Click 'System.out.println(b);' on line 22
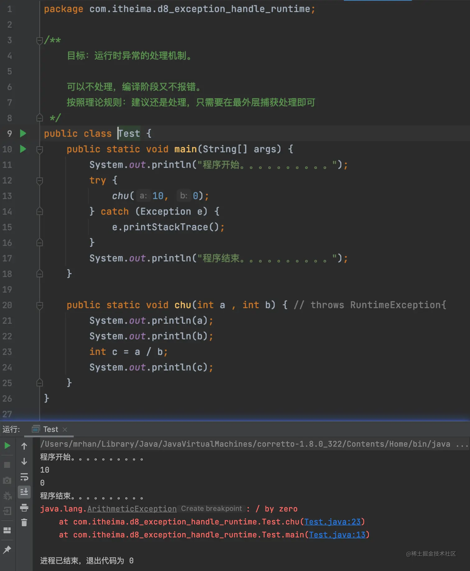Image resolution: width=470 pixels, height=571 pixels. pyautogui.click(x=151, y=336)
